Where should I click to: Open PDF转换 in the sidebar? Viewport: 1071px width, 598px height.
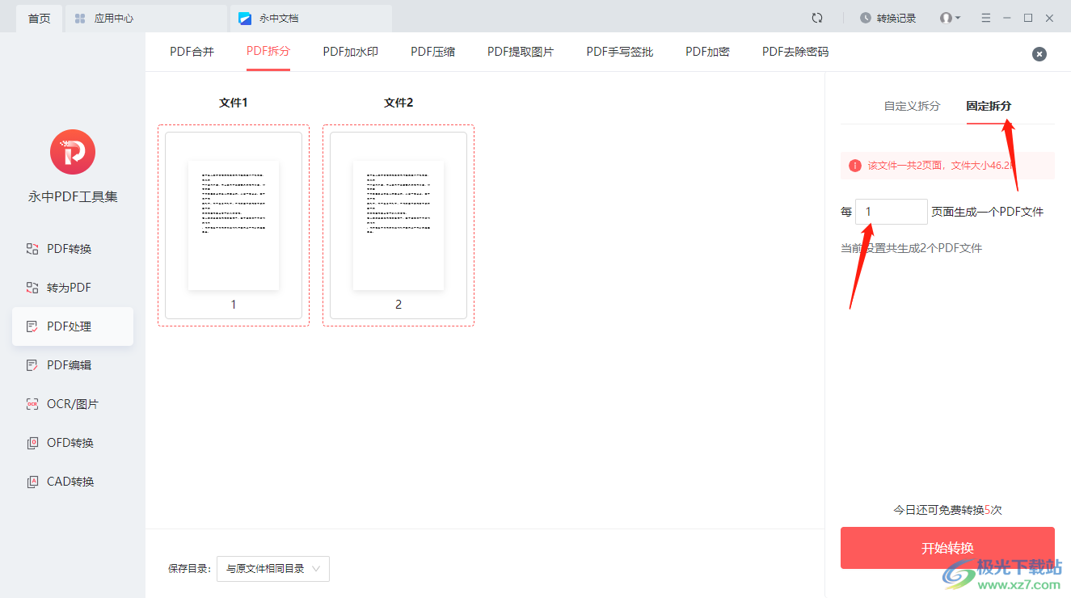coord(73,249)
